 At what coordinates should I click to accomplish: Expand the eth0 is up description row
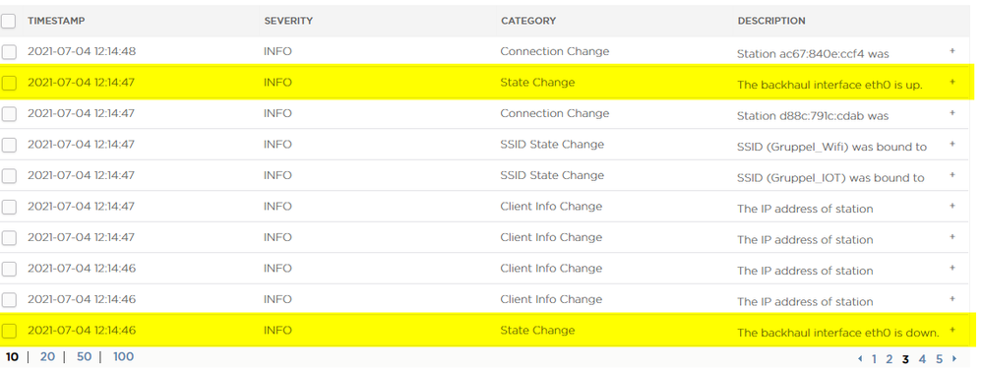point(952,82)
